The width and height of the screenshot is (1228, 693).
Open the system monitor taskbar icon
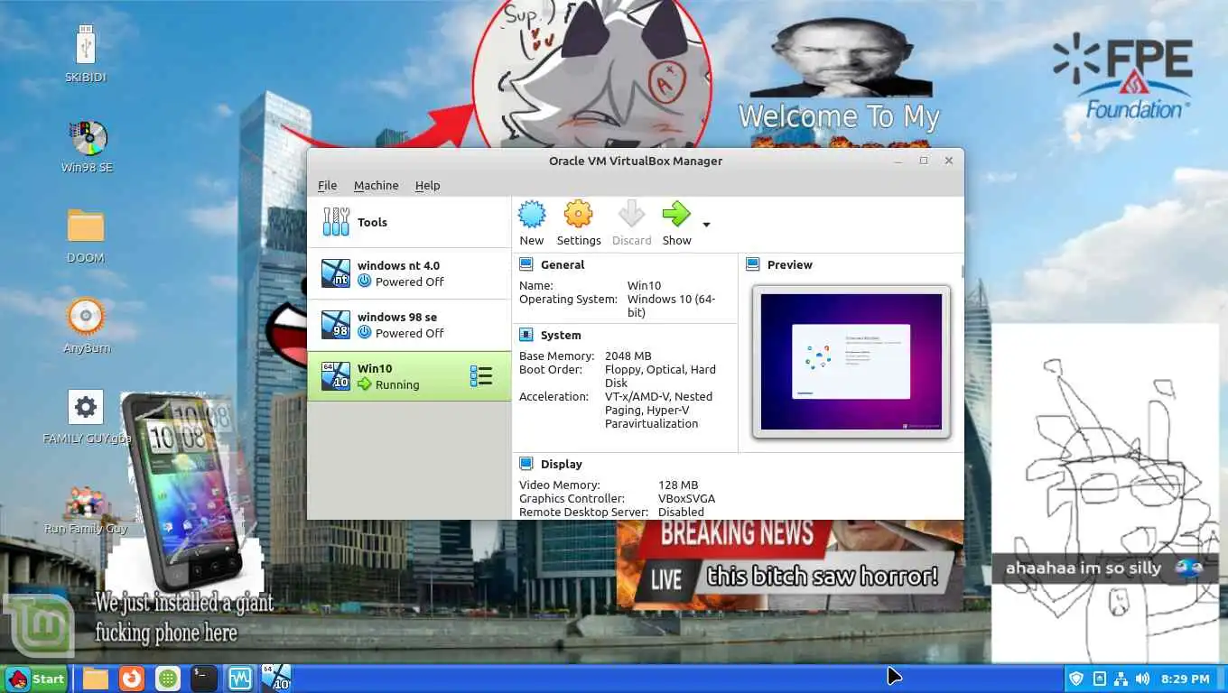(x=239, y=679)
